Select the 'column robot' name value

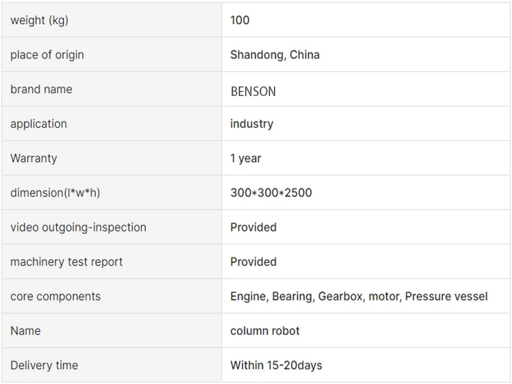(x=265, y=331)
